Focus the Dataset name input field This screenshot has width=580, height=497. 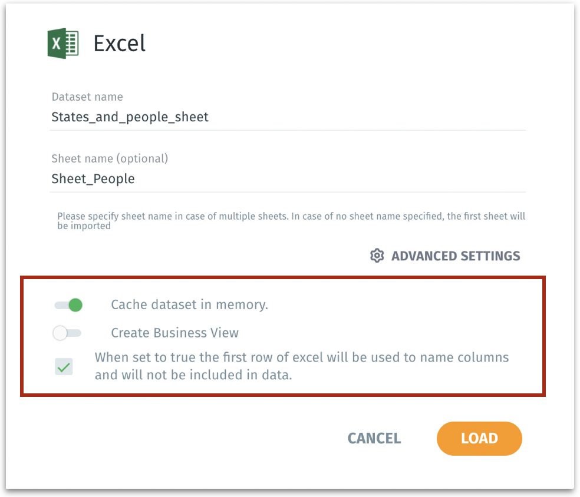(x=288, y=117)
